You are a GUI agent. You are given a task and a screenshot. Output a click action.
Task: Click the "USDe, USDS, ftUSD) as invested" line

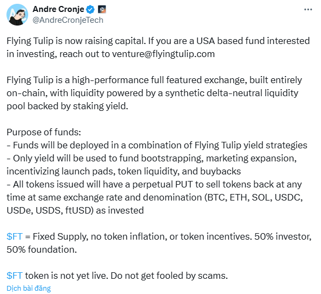coord(75,210)
